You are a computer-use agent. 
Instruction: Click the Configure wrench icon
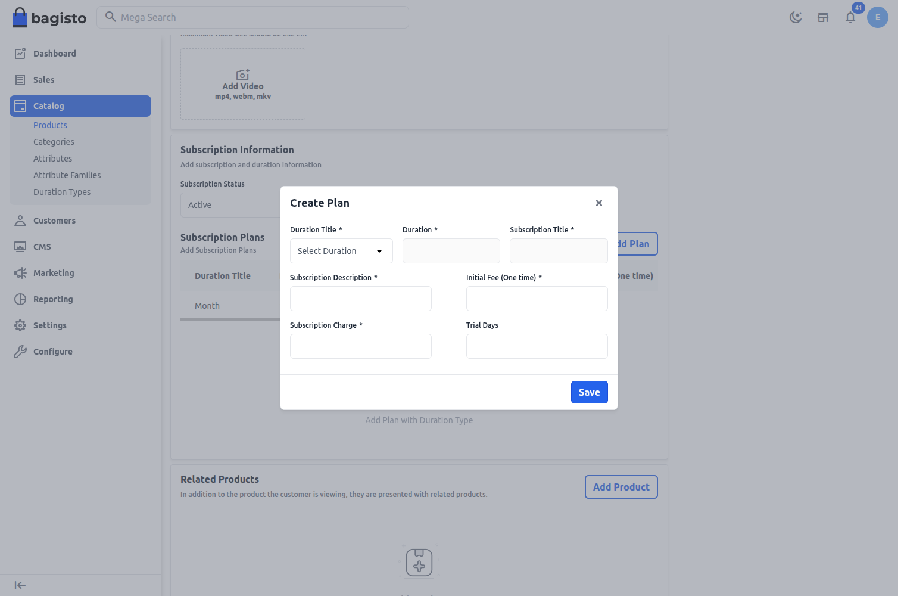[20, 351]
